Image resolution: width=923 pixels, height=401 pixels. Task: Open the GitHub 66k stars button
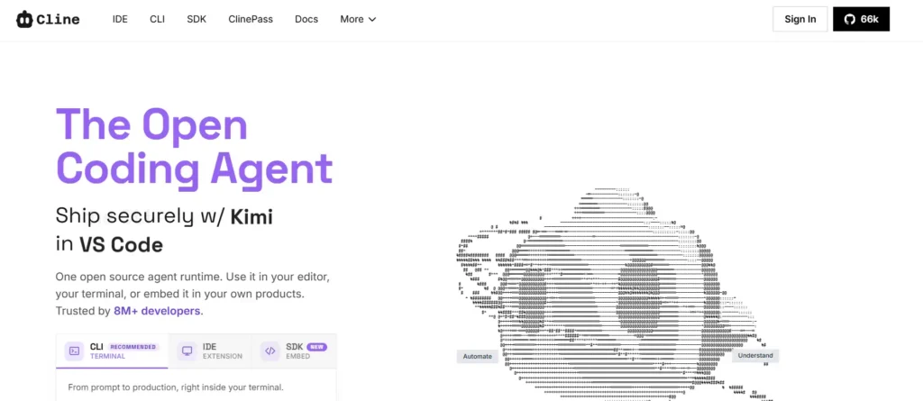tap(861, 19)
